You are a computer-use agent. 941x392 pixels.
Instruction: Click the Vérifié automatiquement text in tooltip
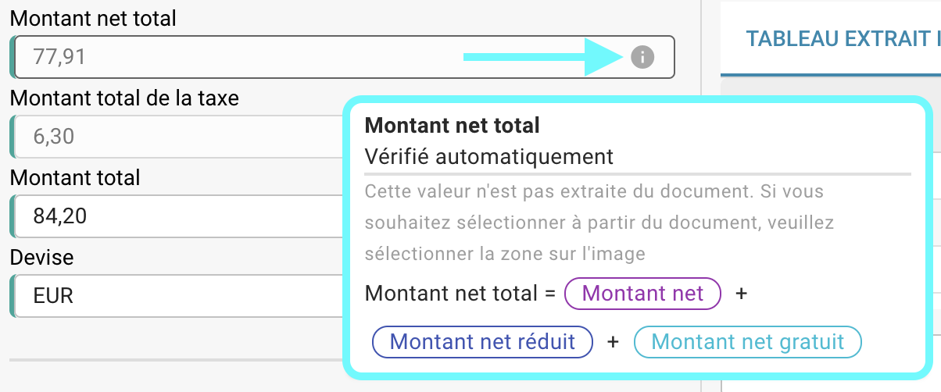(489, 156)
